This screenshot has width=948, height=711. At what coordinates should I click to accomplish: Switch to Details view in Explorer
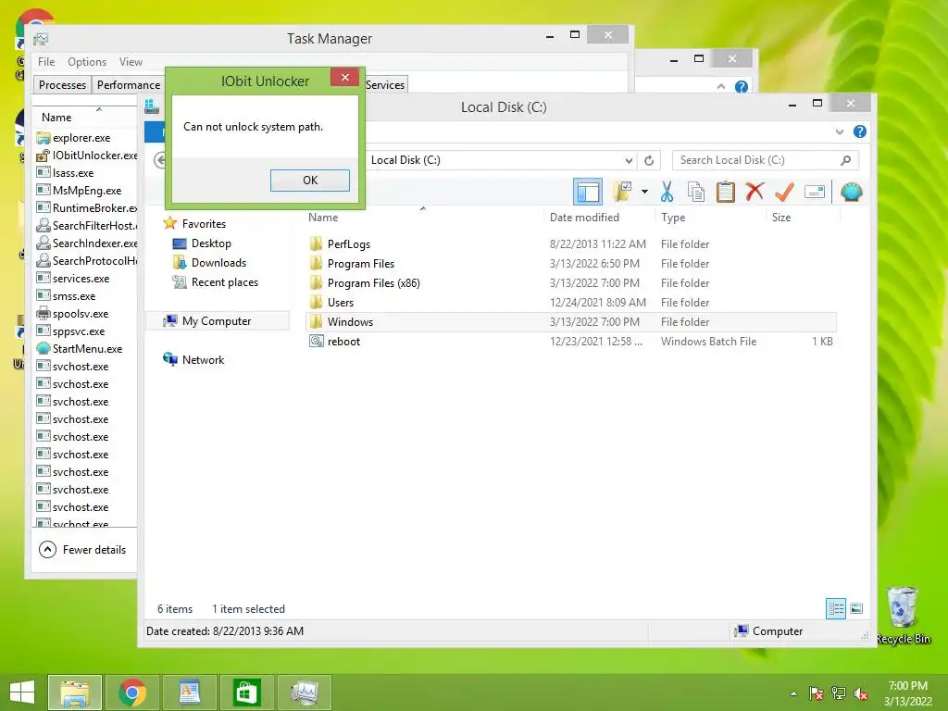pos(836,608)
